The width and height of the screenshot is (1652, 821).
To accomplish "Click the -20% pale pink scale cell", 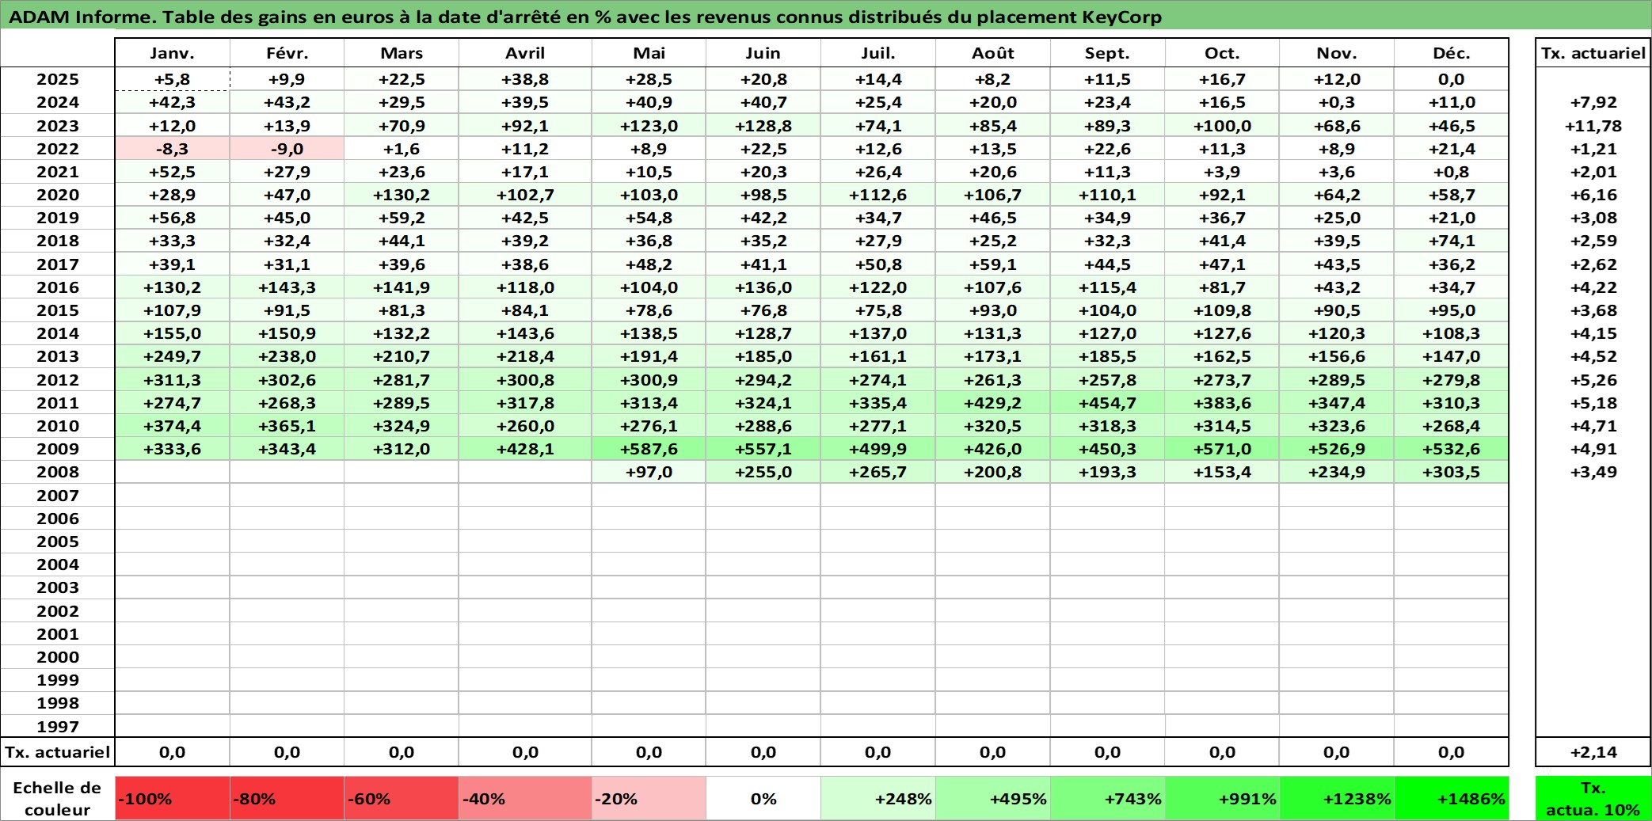I will click(649, 798).
